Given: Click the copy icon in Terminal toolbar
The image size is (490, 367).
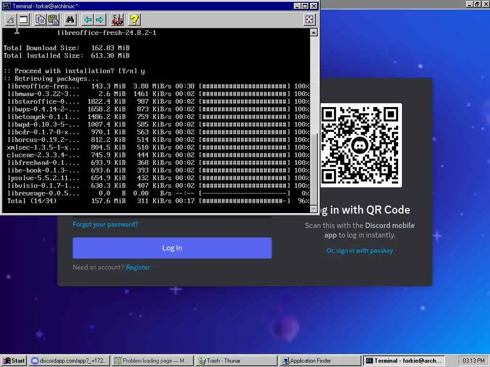Looking at the screenshot, I should (40, 20).
